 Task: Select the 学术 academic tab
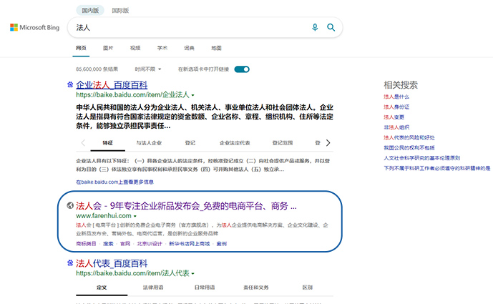tap(162, 48)
